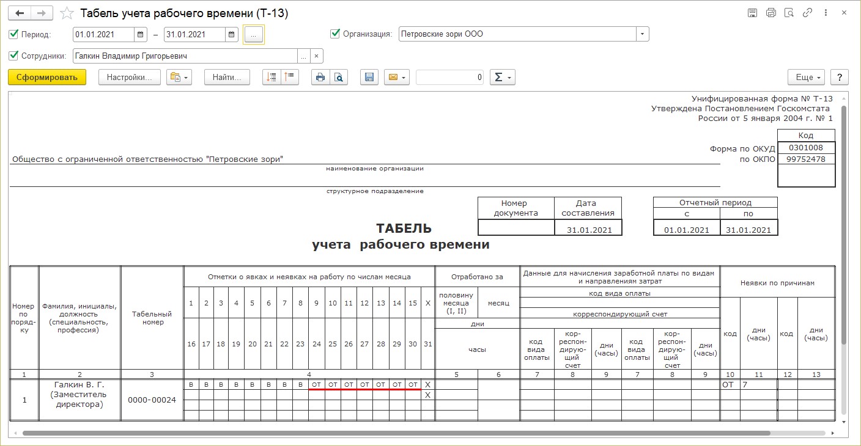Click the period start date field
Screen dimensions: 861x446
tap(103, 34)
